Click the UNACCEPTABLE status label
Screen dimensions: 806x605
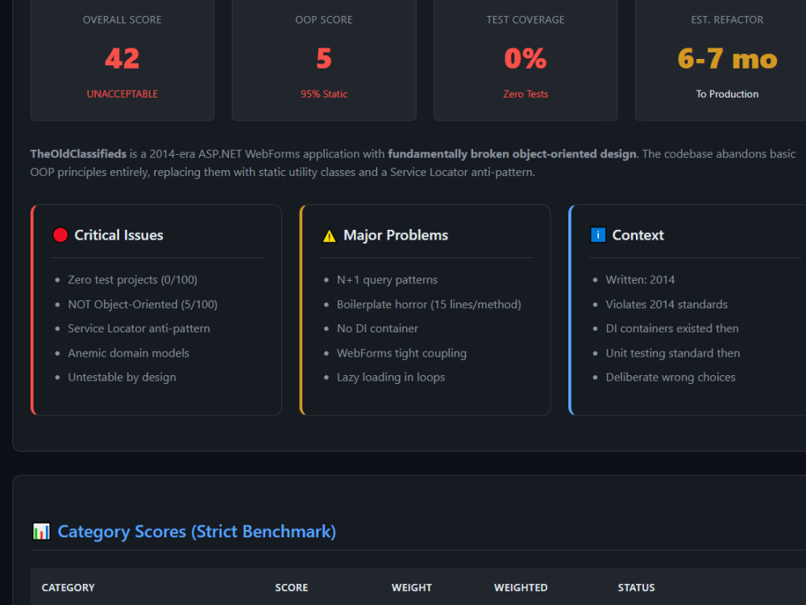pos(123,94)
